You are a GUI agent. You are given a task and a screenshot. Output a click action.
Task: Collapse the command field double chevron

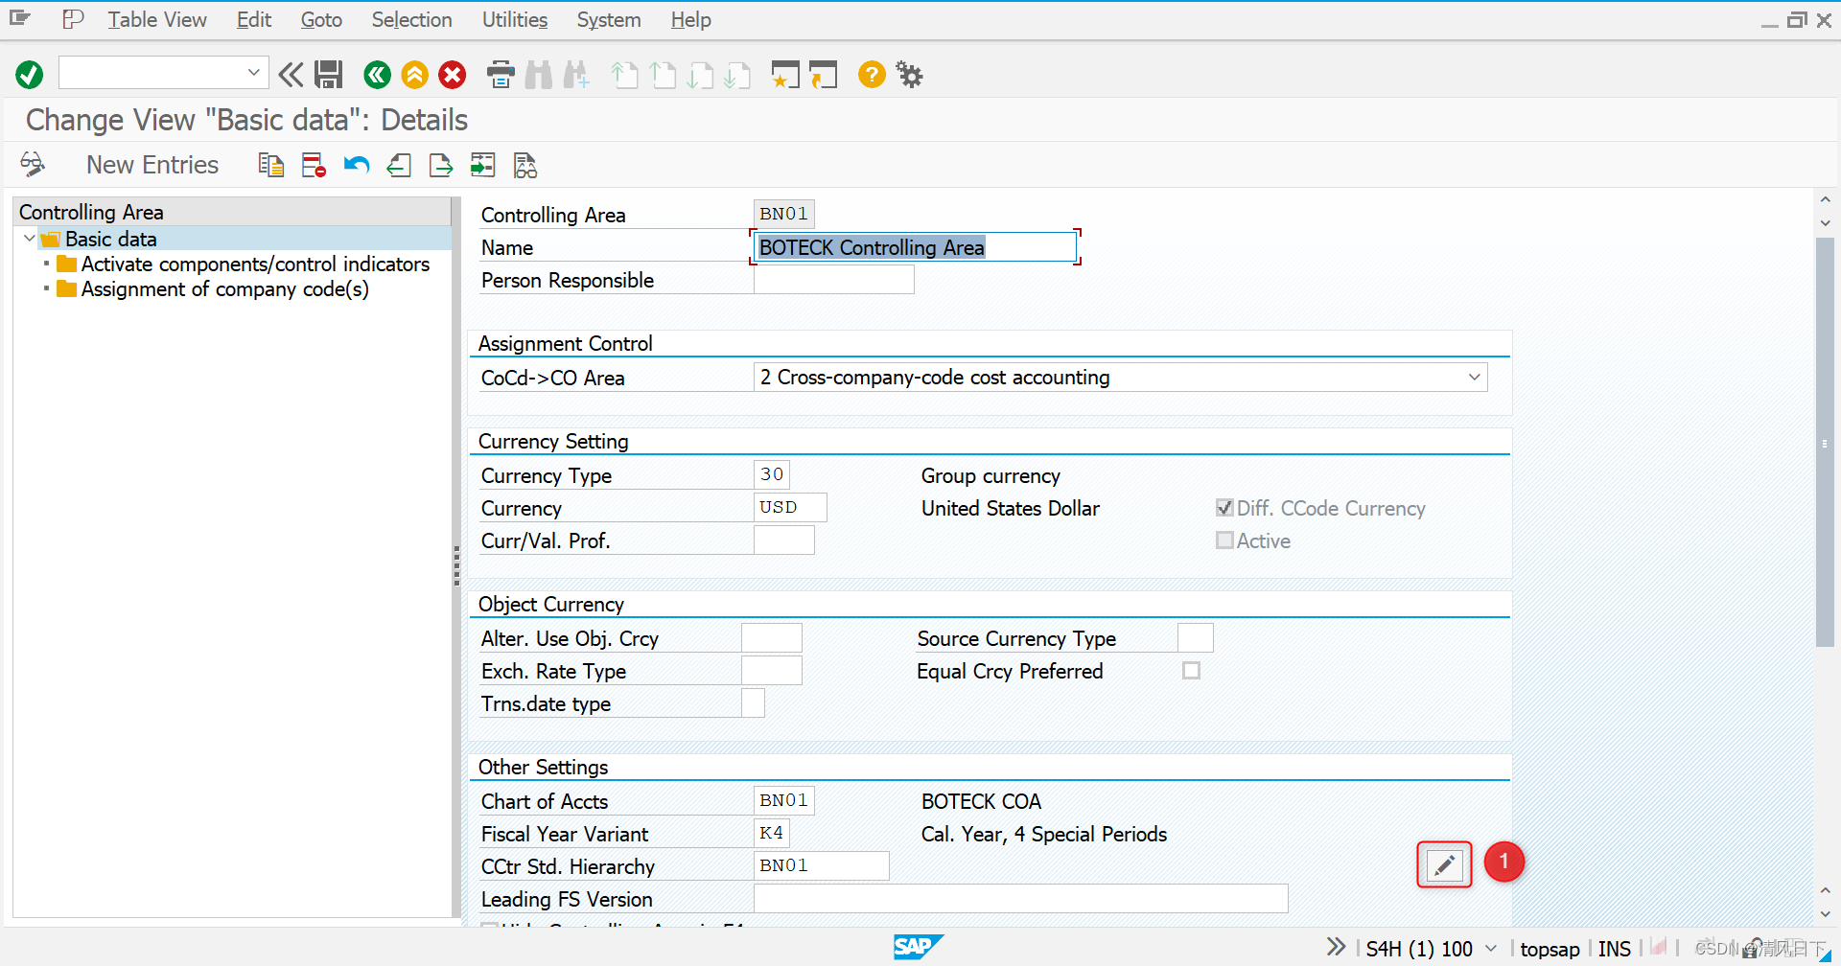point(291,74)
